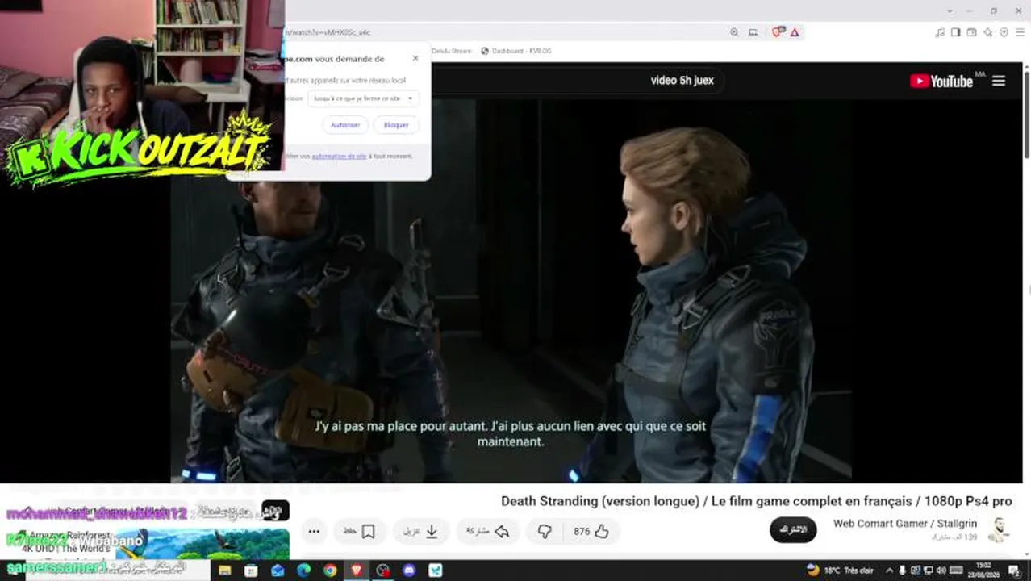The image size is (1031, 581).
Task: Open Discord from the taskbar
Action: tap(409, 571)
